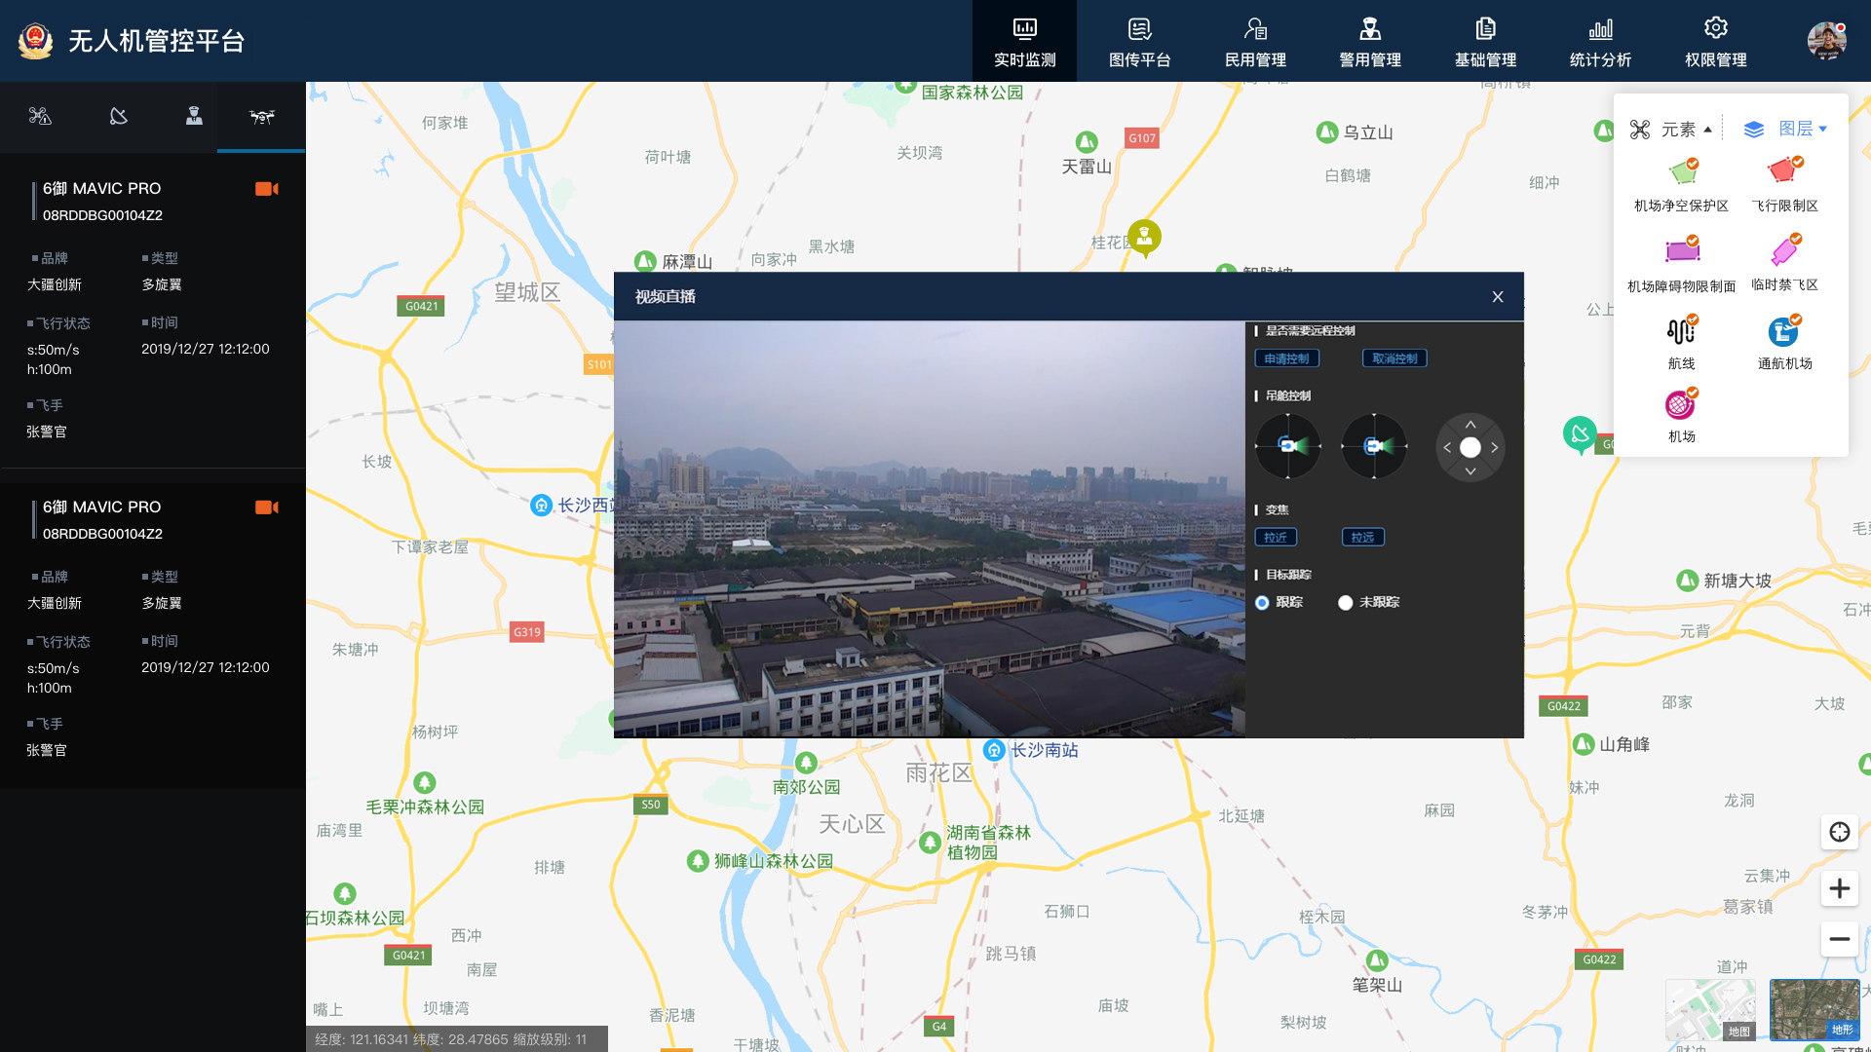Select the police officer tab icon in sidebar

[194, 117]
